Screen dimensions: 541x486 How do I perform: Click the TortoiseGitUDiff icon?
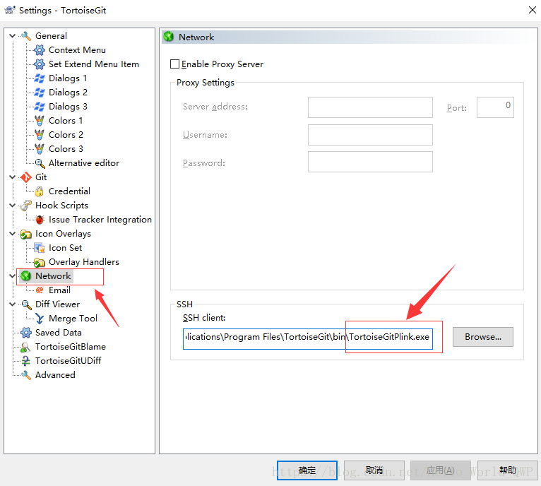(26, 361)
